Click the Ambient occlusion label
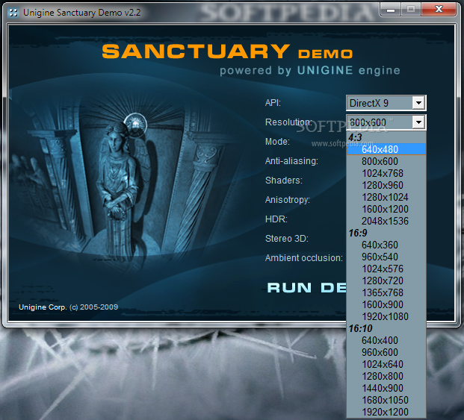464x420 pixels. (x=304, y=258)
